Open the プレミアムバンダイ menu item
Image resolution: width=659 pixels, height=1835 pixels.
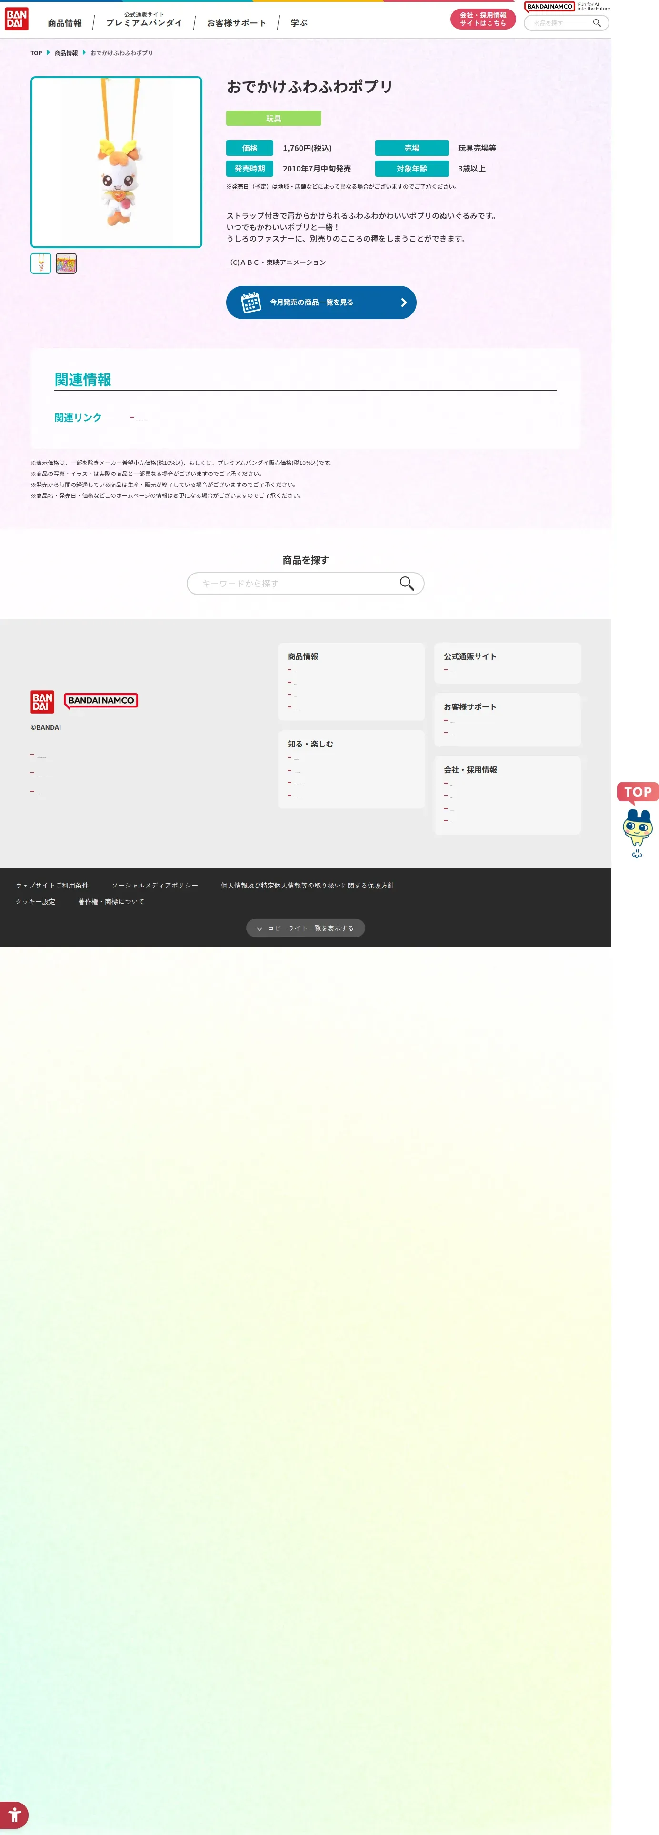coord(144,20)
